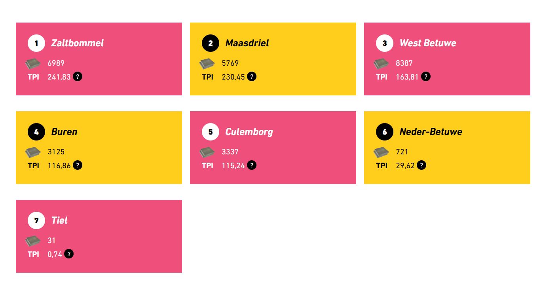The image size is (541, 281).
Task: Show TPI explanation for Buren
Action: 78,165
